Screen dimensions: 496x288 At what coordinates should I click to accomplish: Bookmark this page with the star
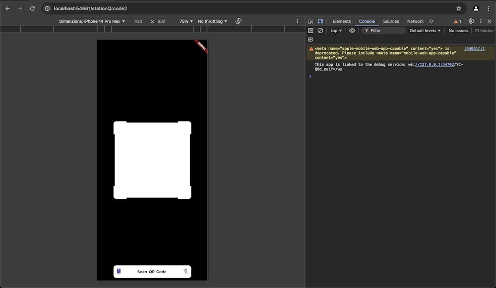(459, 8)
